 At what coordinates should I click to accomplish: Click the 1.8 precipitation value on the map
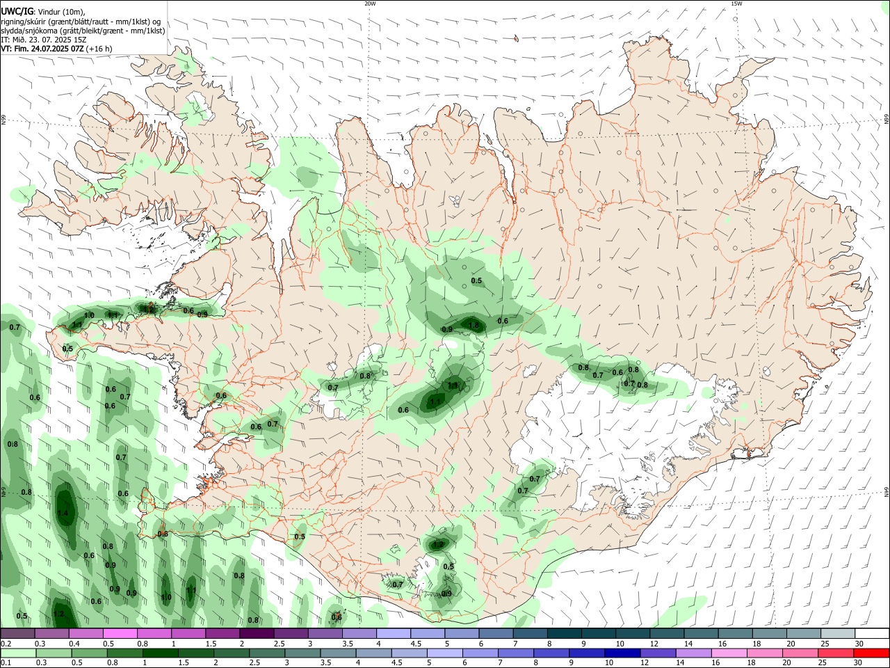[x=474, y=325]
